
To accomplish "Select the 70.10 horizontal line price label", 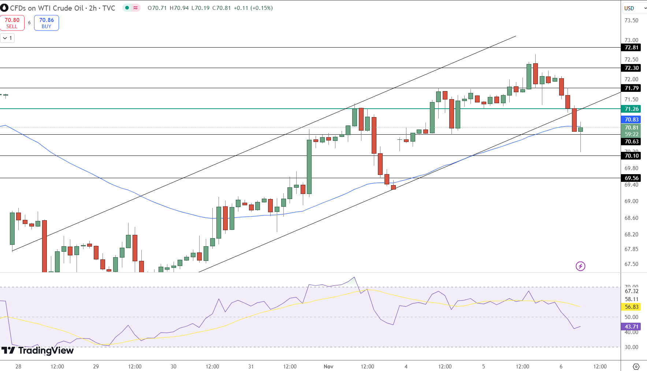I will [631, 156].
